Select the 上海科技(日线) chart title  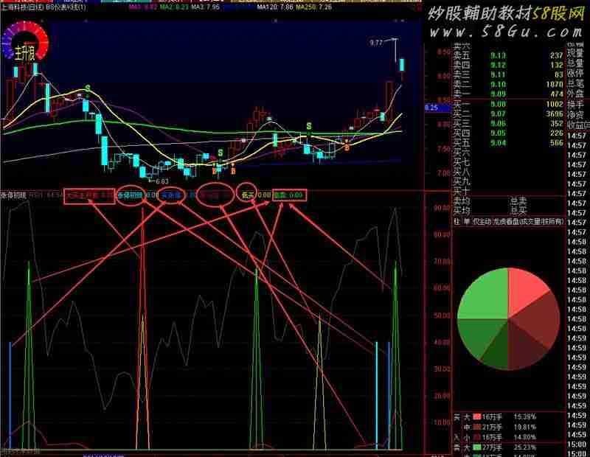point(22,7)
